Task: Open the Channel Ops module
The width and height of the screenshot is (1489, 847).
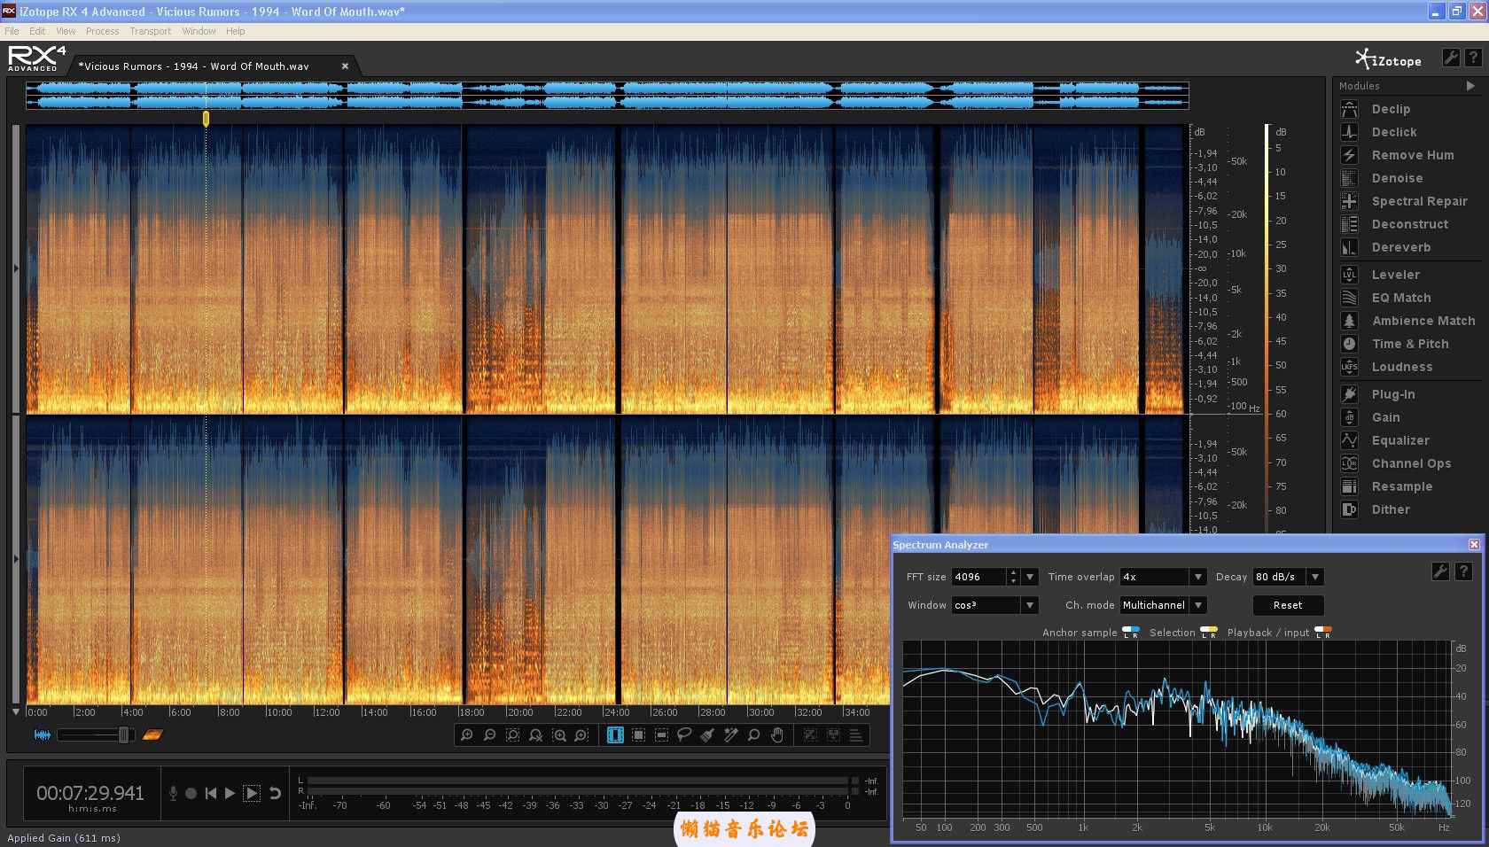Action: 1410,463
